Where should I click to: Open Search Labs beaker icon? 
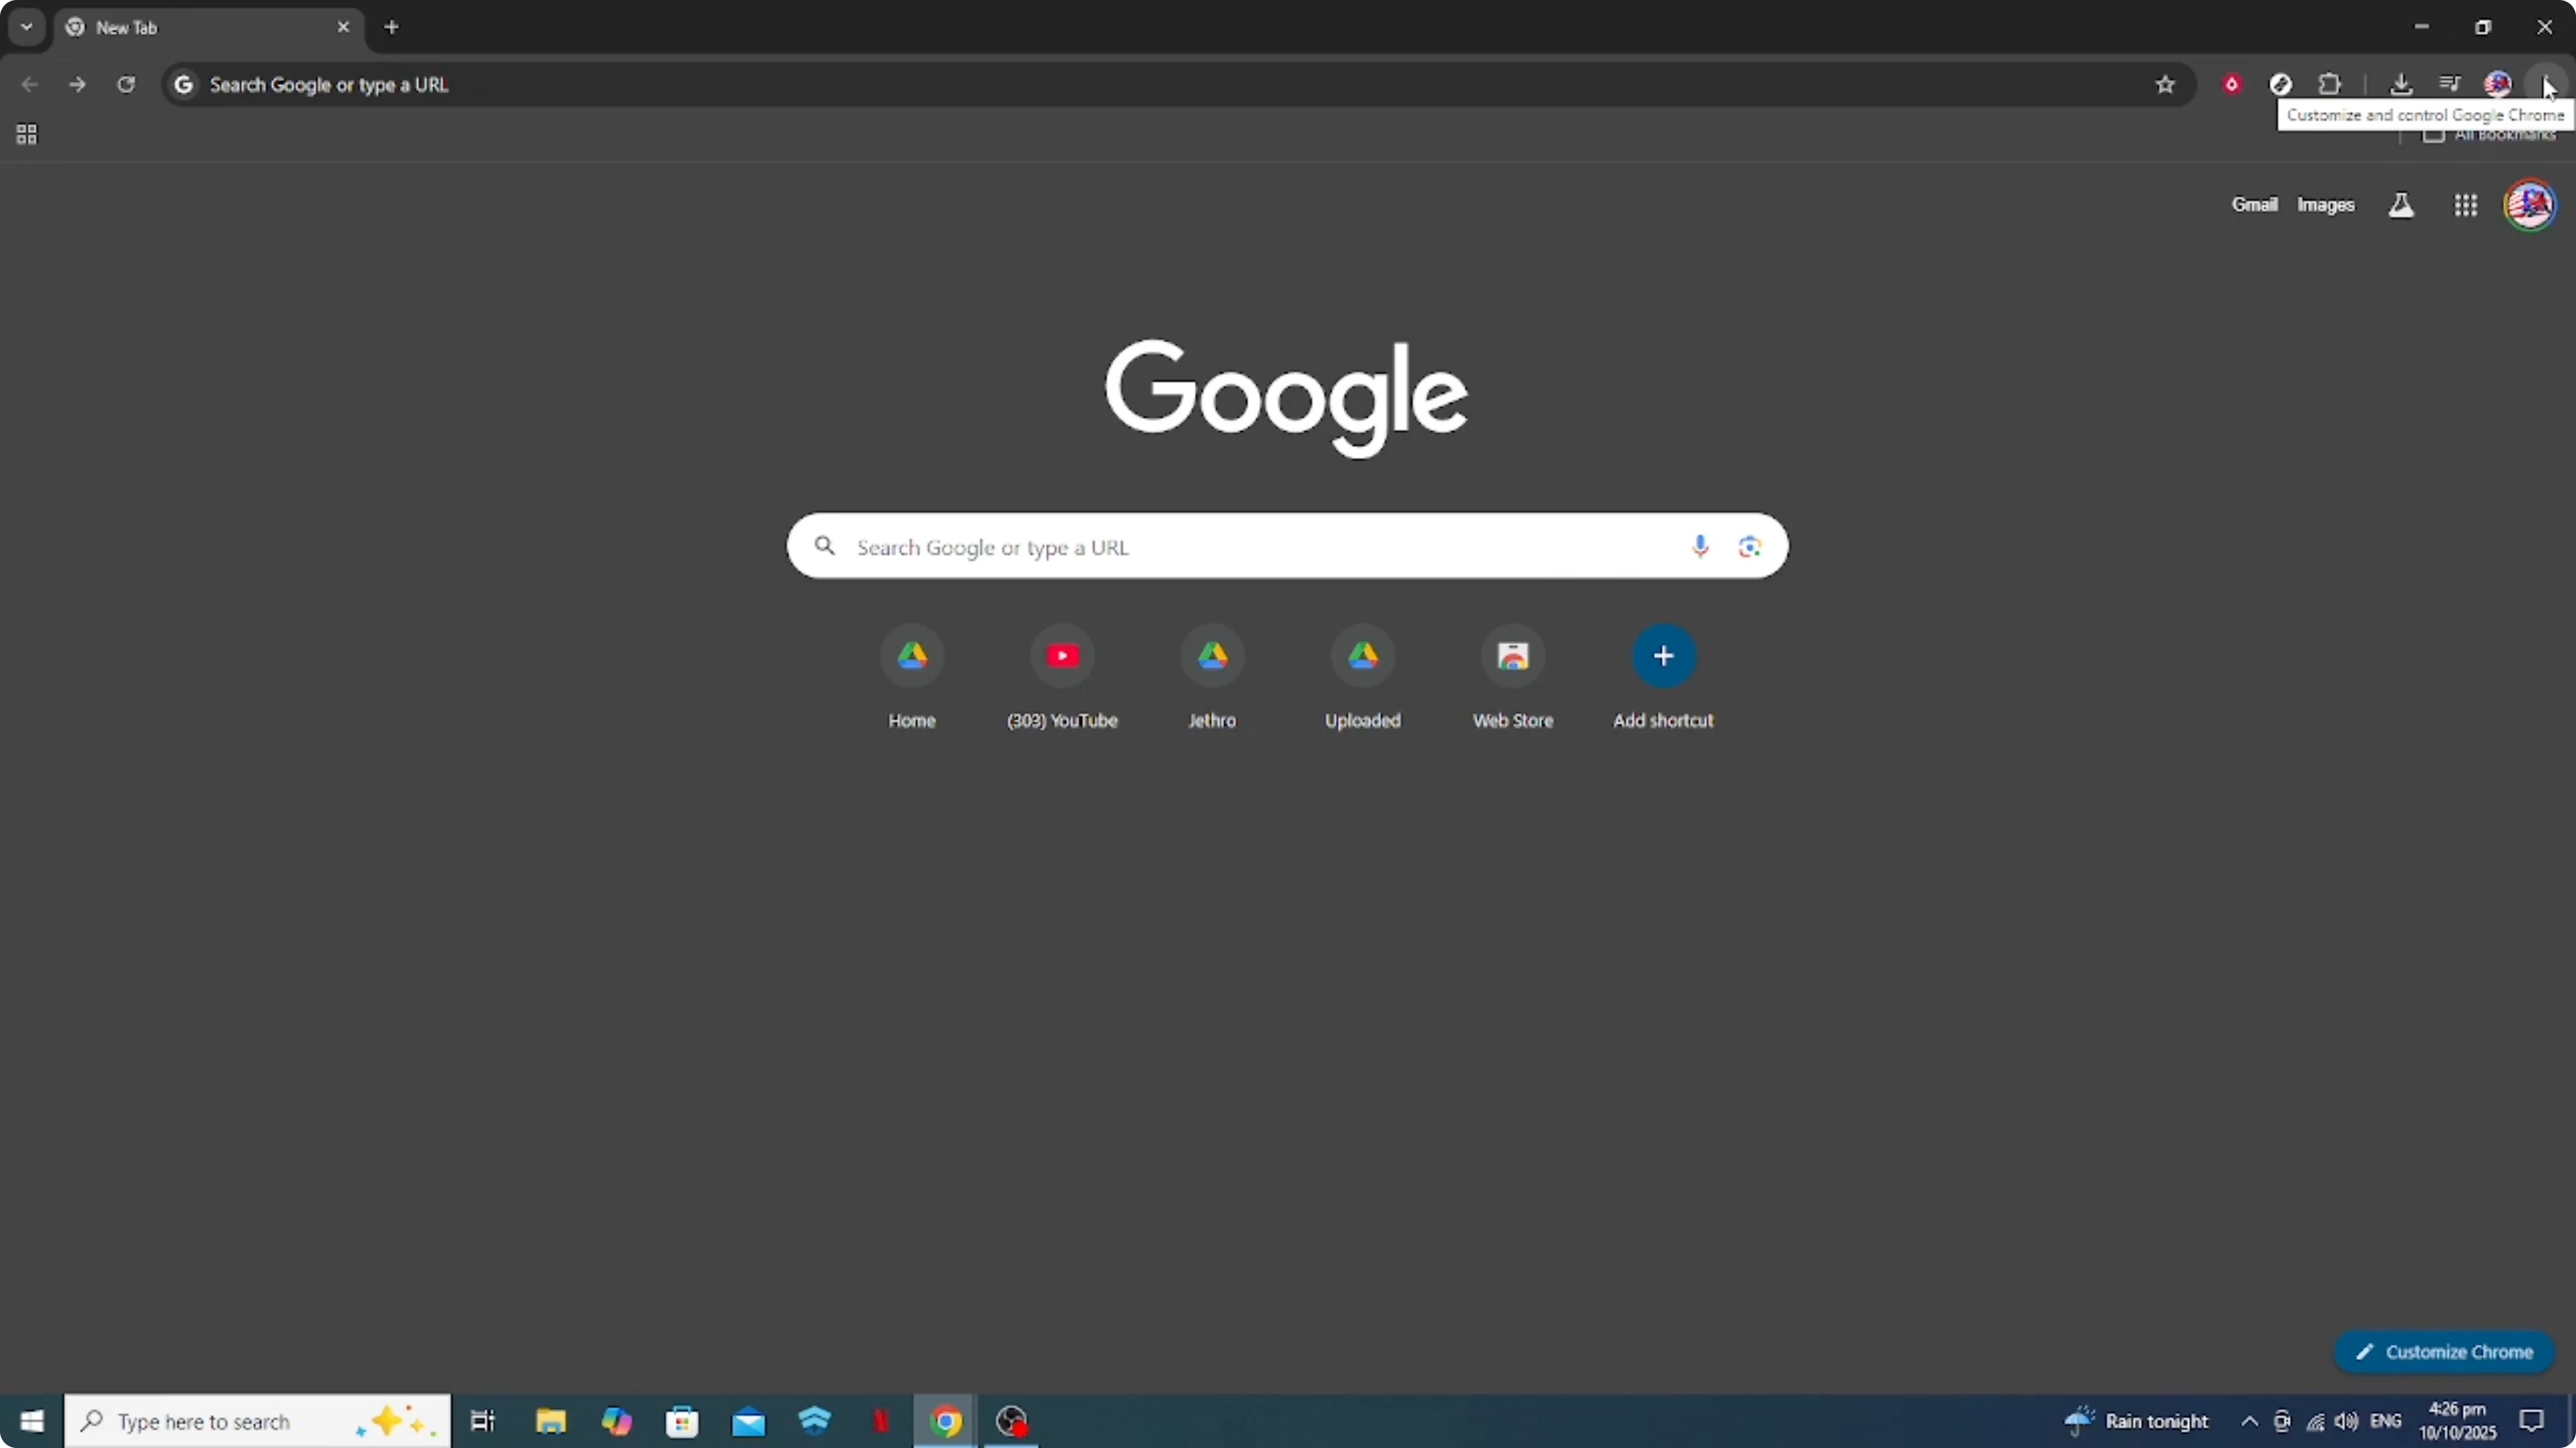click(2401, 205)
